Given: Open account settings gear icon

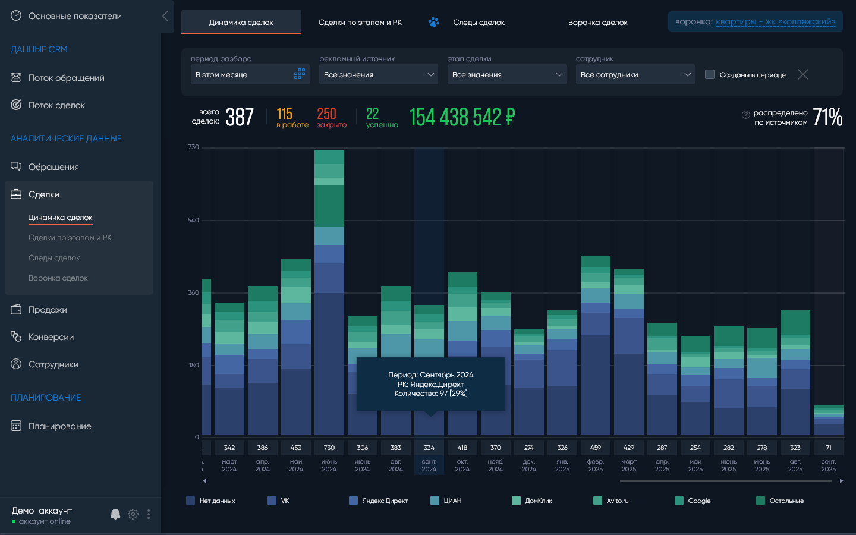Looking at the screenshot, I should [133, 514].
